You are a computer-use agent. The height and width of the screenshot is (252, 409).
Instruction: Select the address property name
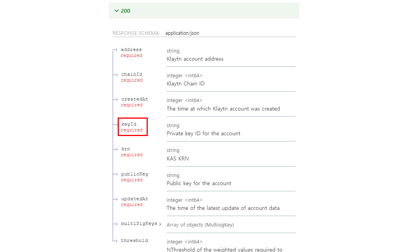point(131,49)
